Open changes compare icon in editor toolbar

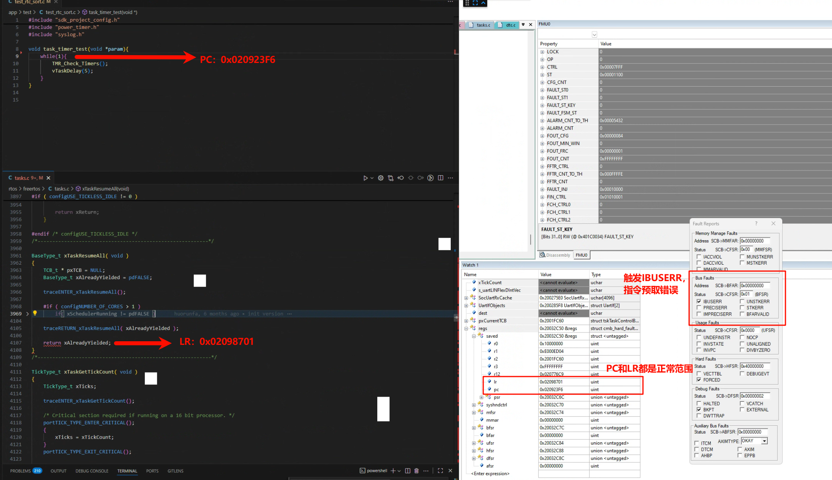391,178
